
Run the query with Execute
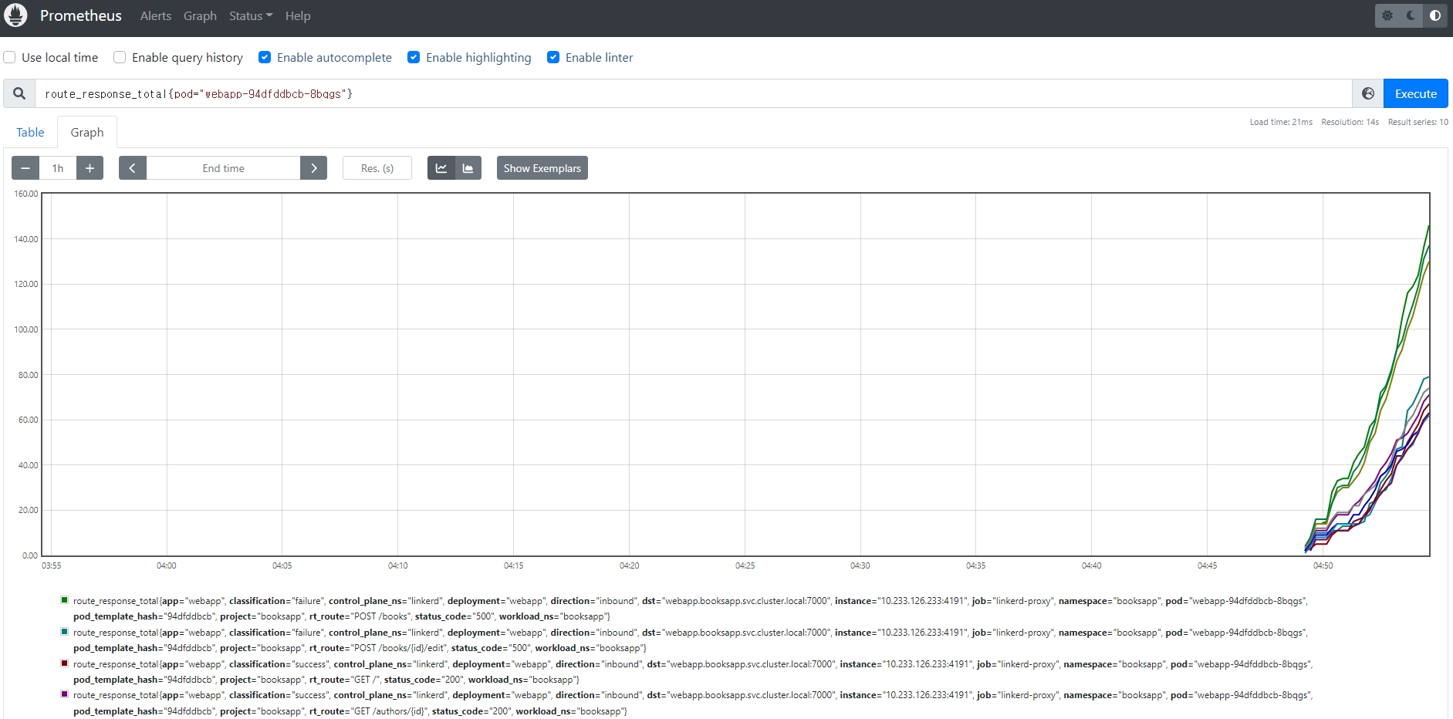(x=1415, y=93)
